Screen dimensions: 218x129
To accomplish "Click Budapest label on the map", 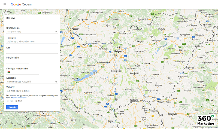I will point(119,51).
